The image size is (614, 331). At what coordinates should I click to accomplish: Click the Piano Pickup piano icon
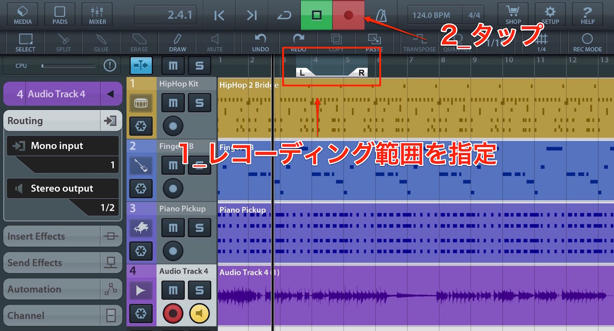tap(141, 228)
